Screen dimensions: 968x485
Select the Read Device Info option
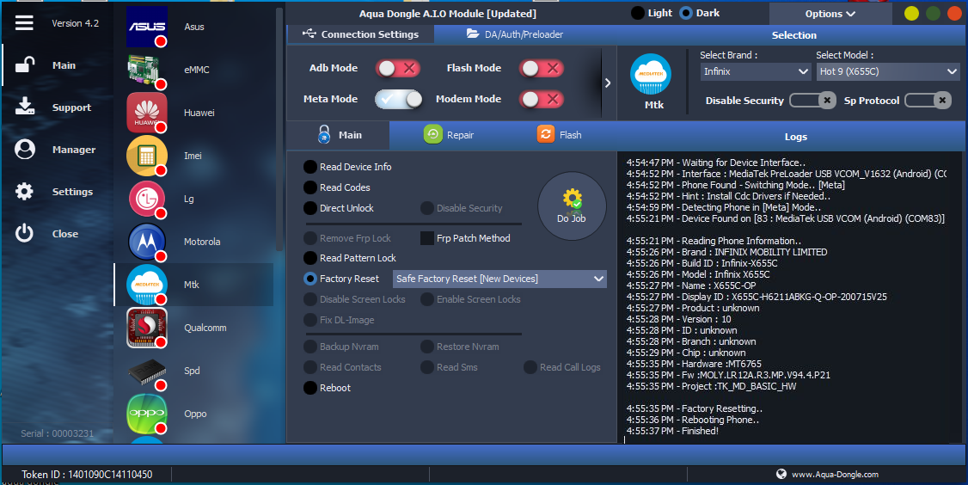pyautogui.click(x=310, y=167)
